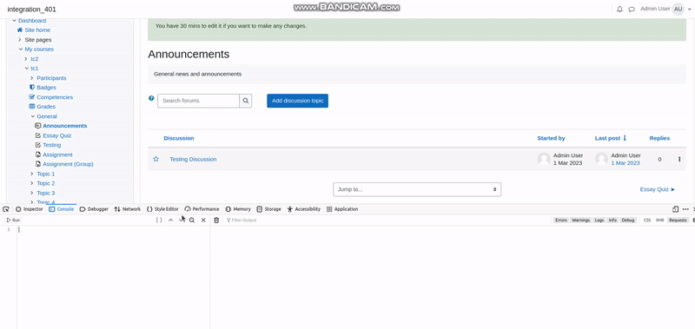The image size is (695, 329).
Task: Click the Site home house icon
Action: point(19,30)
